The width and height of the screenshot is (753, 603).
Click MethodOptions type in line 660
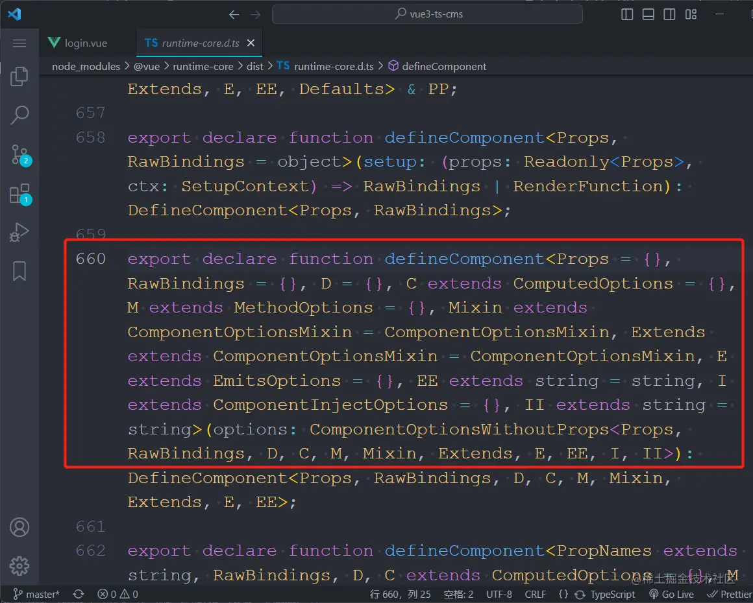tap(304, 307)
